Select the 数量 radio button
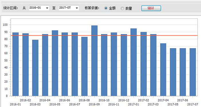Viewport: 201px width, 107px height. [x=122, y=8]
